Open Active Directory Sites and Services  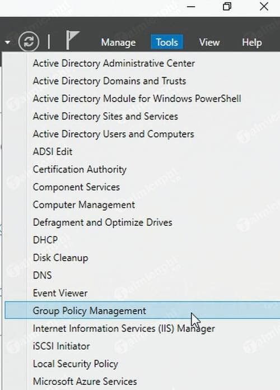click(x=105, y=116)
